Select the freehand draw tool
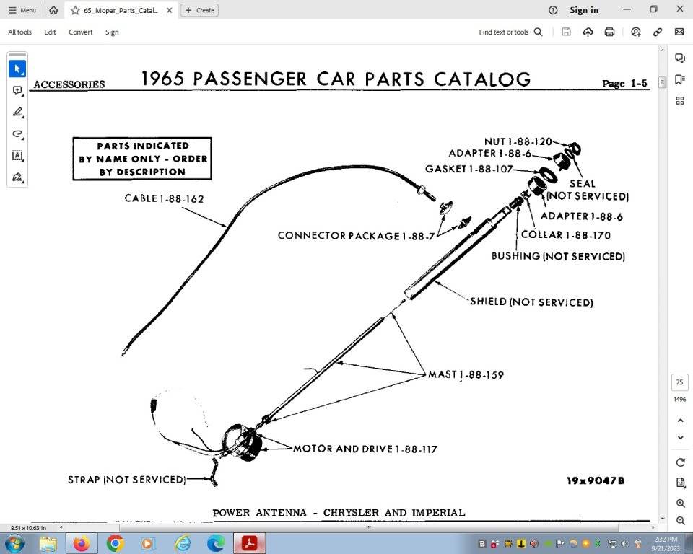This screenshot has width=693, height=554. click(17, 134)
